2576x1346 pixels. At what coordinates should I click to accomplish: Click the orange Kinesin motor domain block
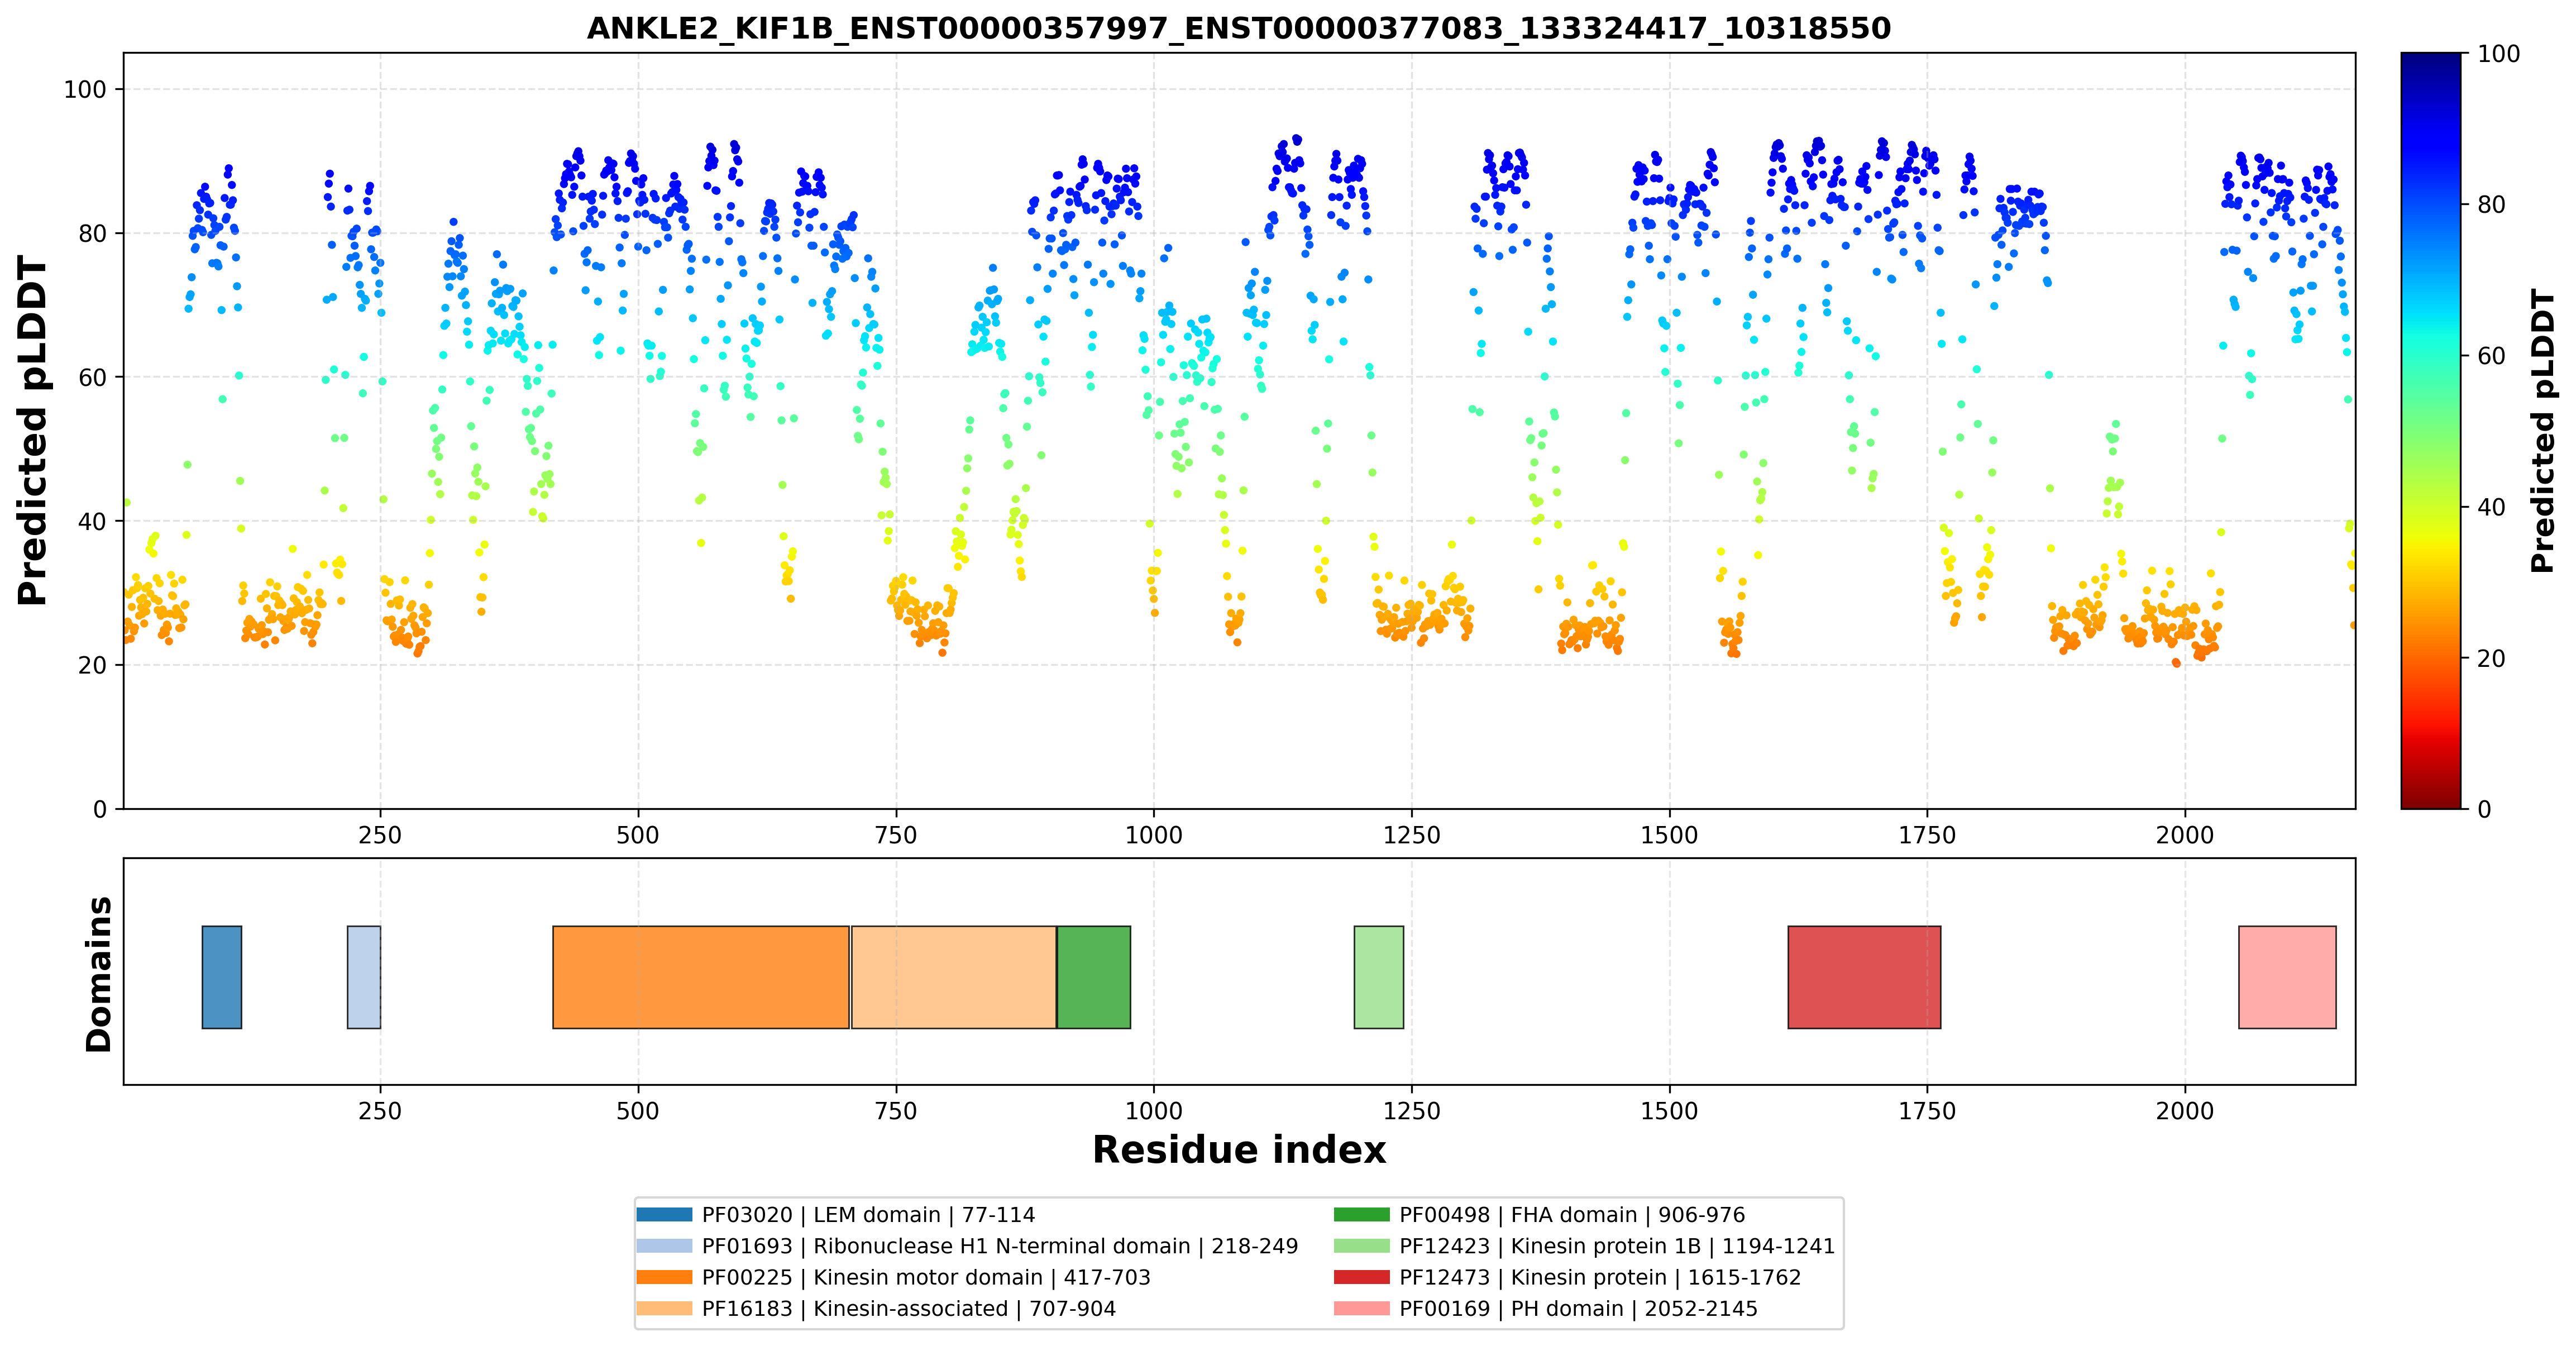pos(701,977)
